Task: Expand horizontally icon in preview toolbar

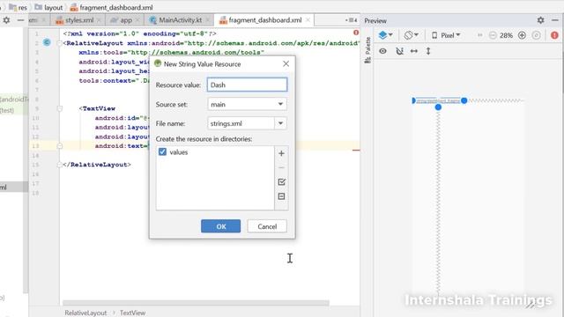Action: coord(414,51)
